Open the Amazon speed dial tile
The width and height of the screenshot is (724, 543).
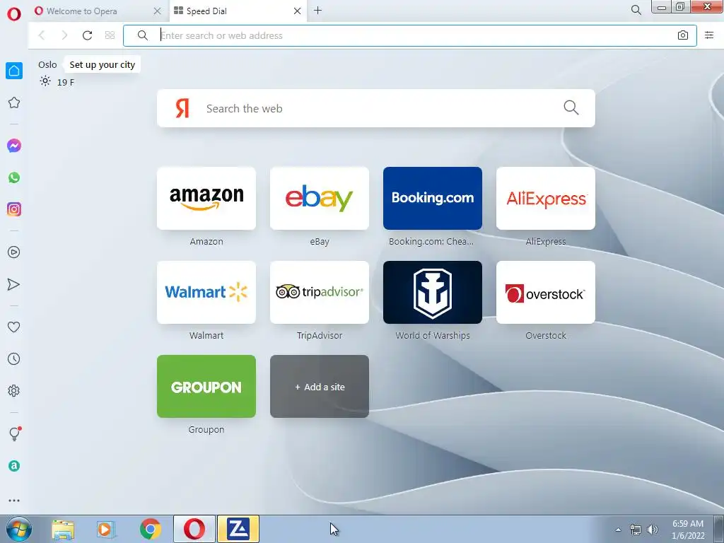[206, 198]
